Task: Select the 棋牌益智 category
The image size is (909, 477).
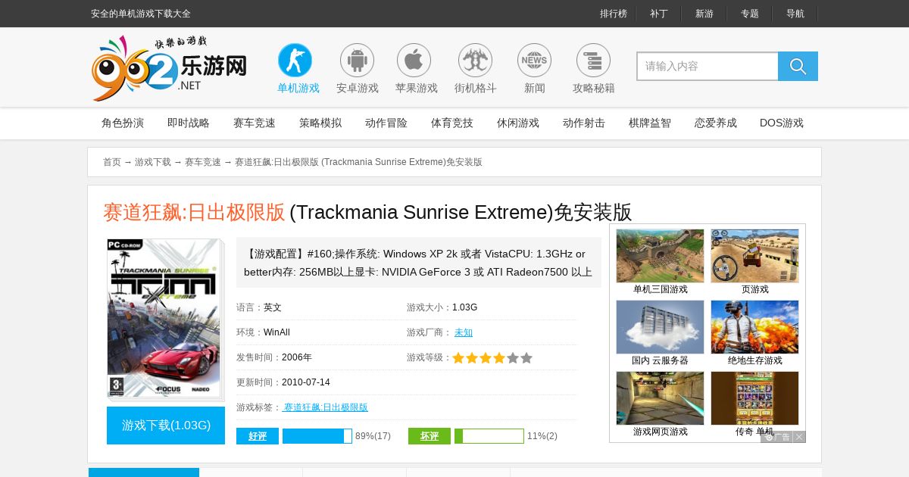Action: pyautogui.click(x=650, y=123)
